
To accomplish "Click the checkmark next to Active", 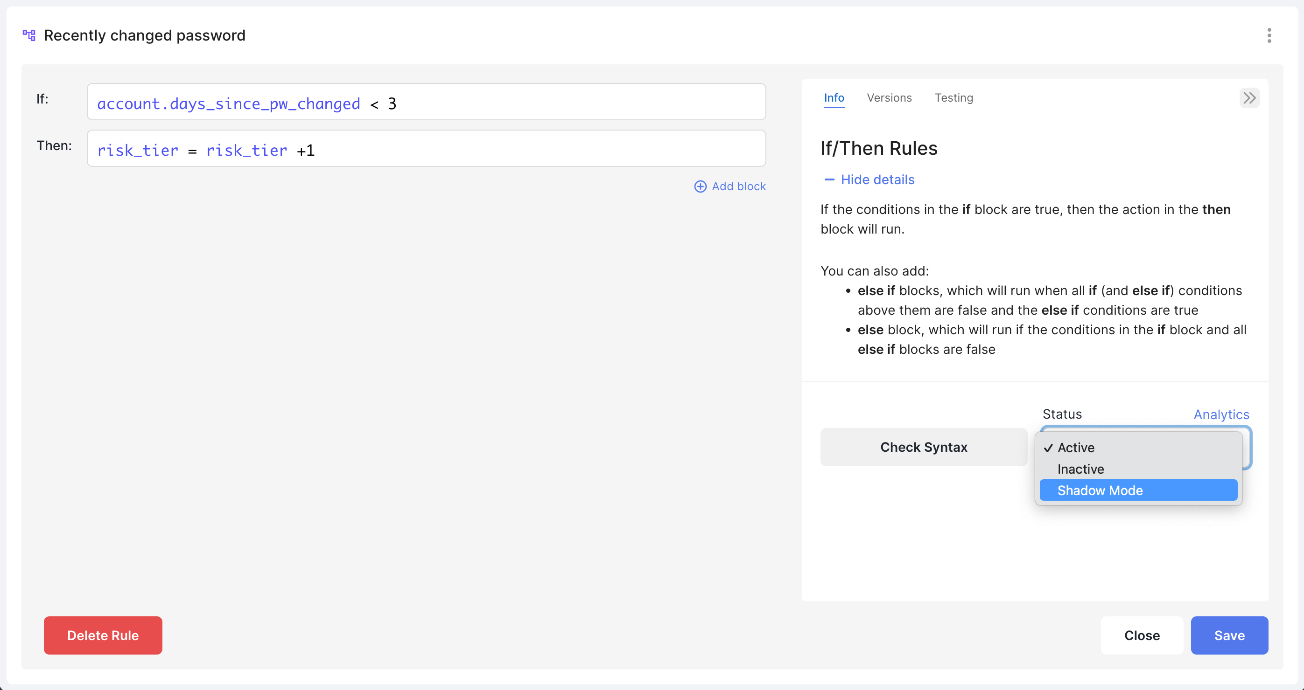I will coord(1048,448).
